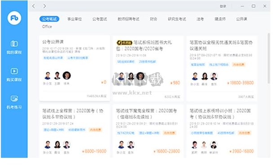This screenshot has height=165, width=274.
Task: Click the login (登录) button
Action: [x=223, y=6]
